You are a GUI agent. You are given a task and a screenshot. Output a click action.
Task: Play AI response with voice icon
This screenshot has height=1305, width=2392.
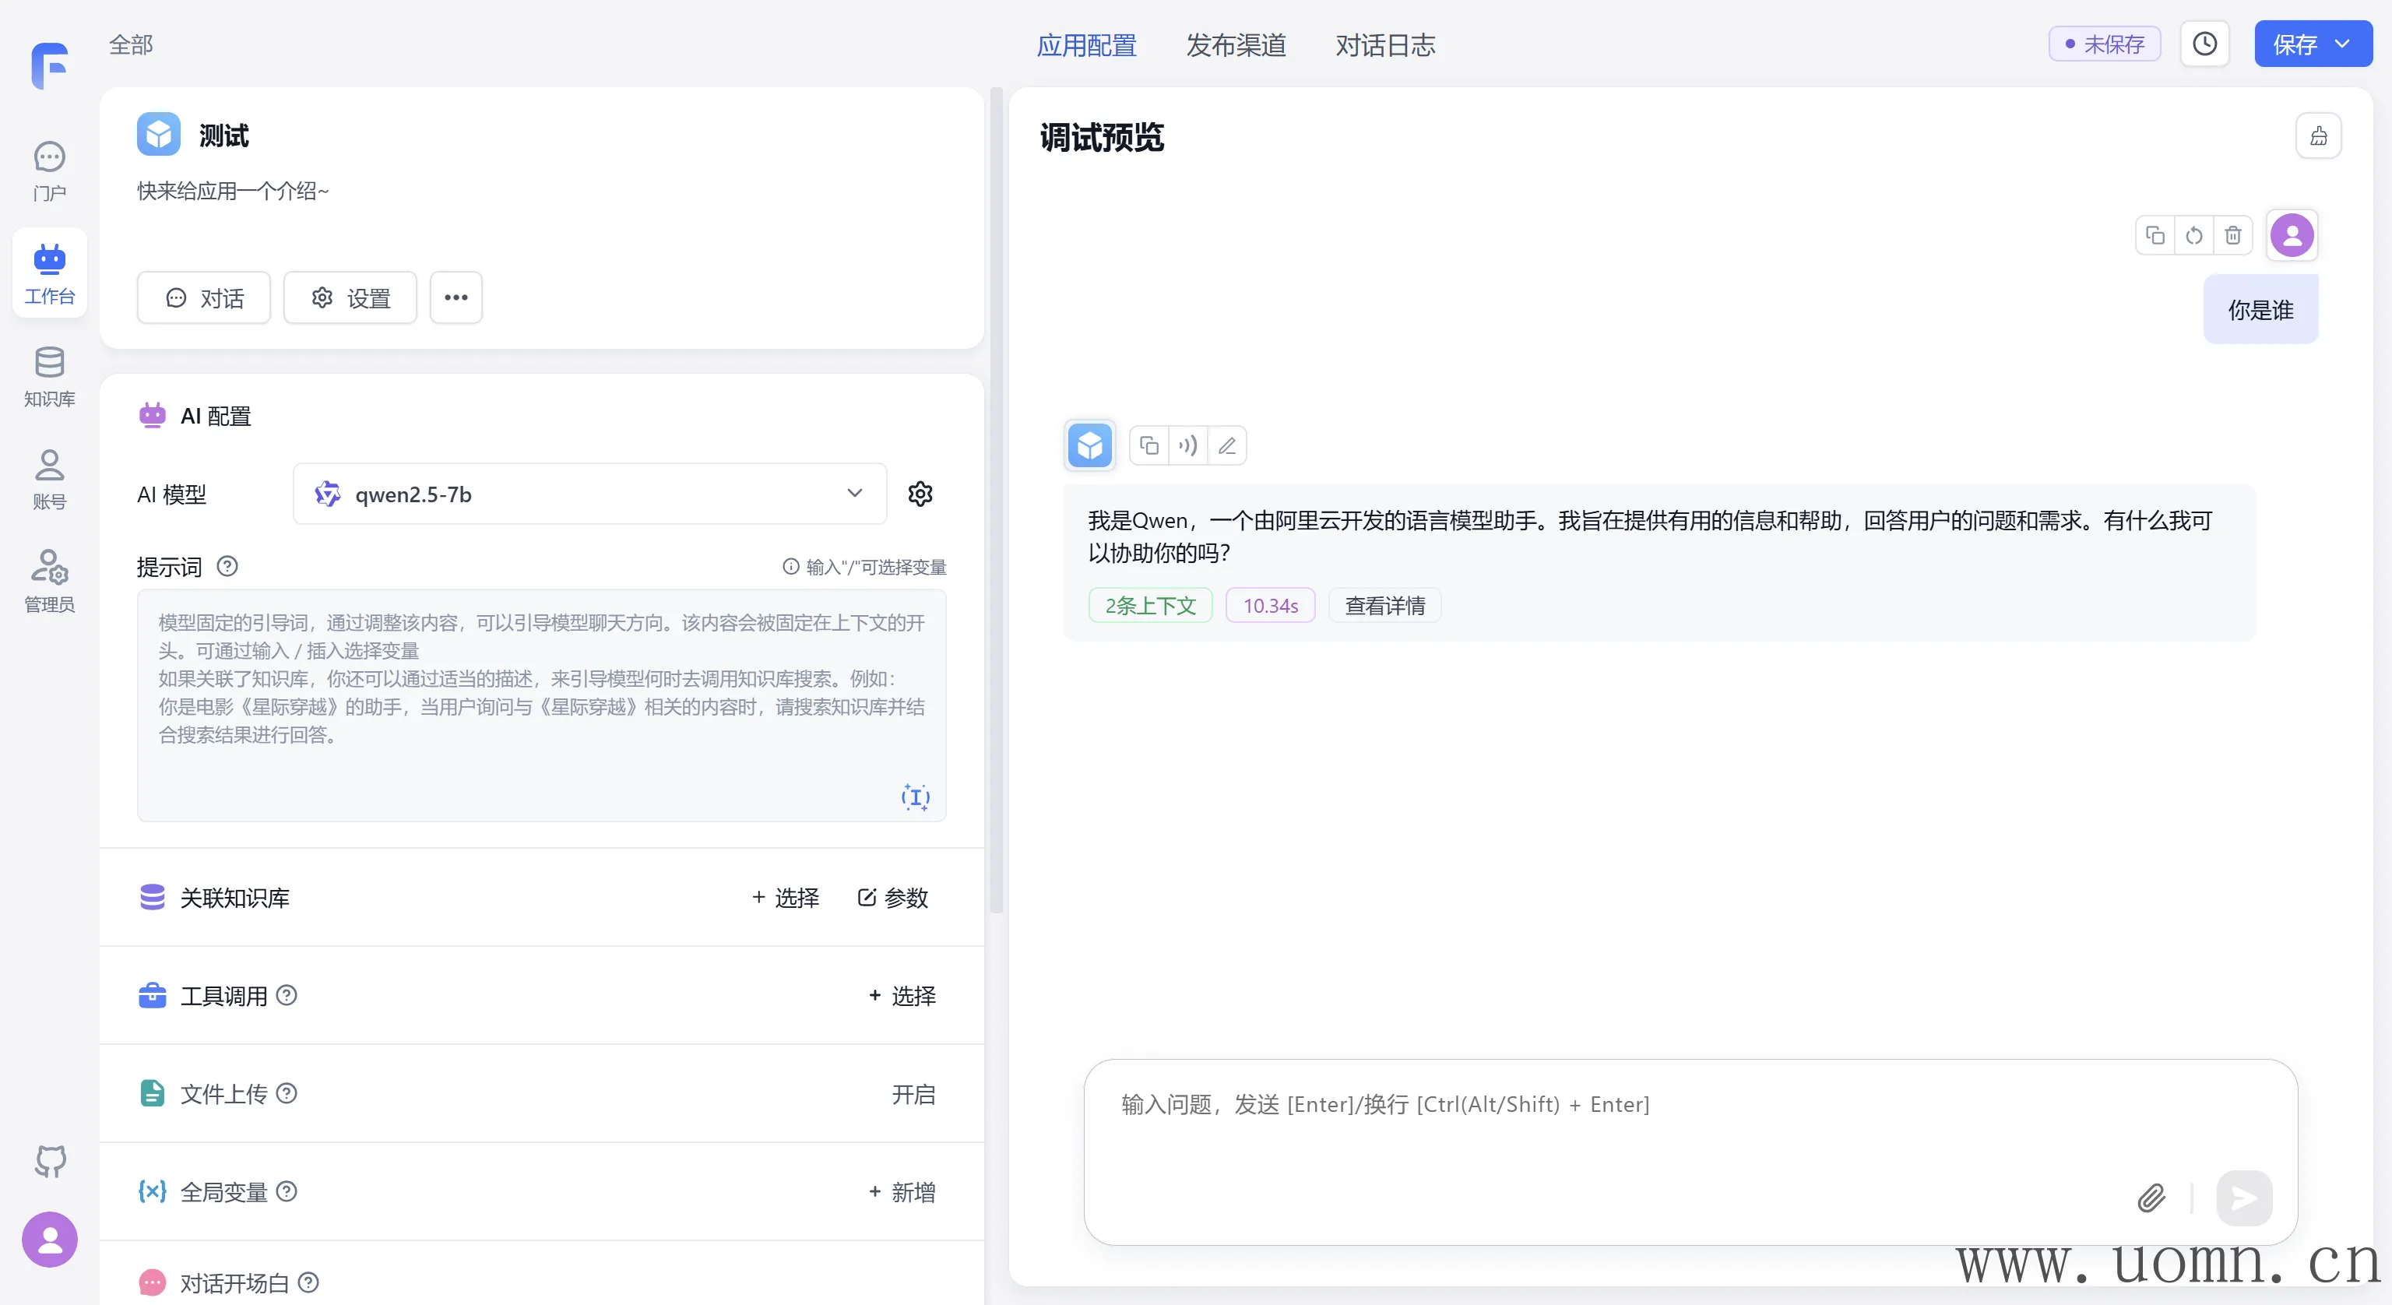click(x=1187, y=446)
